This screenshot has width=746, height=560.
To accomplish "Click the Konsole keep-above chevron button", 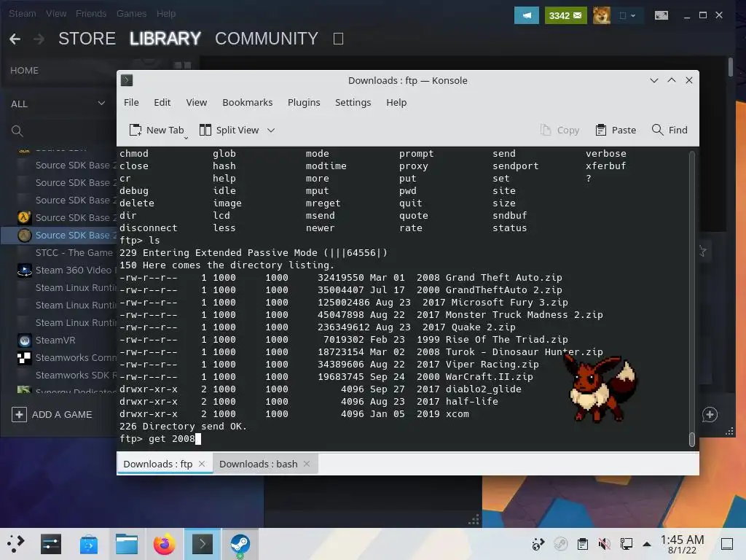I will (x=672, y=80).
